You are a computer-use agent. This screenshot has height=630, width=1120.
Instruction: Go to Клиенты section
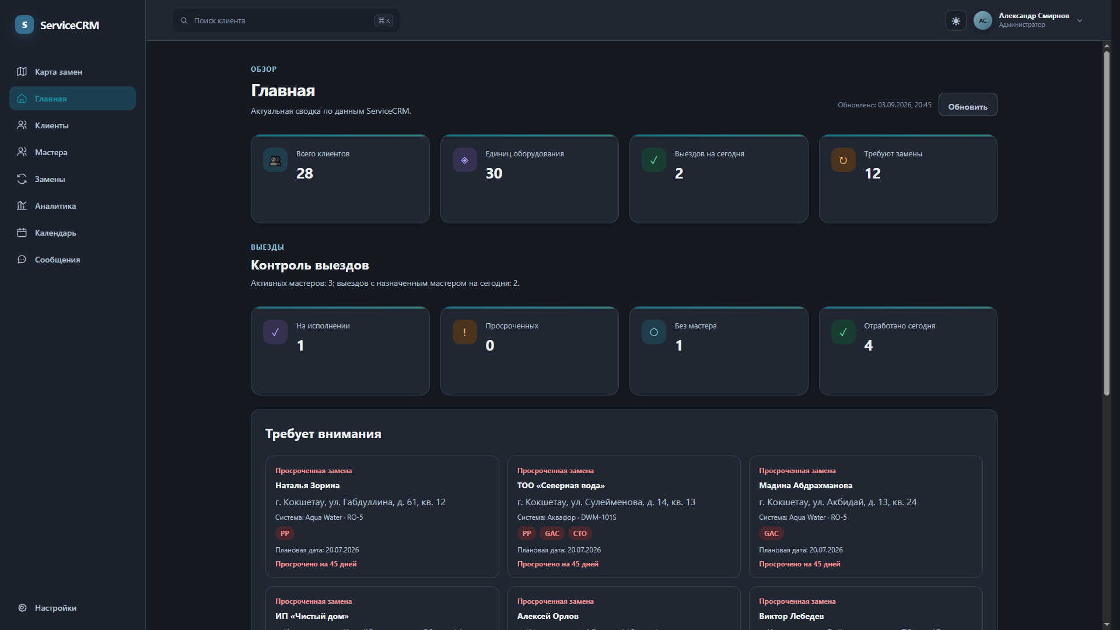point(72,125)
